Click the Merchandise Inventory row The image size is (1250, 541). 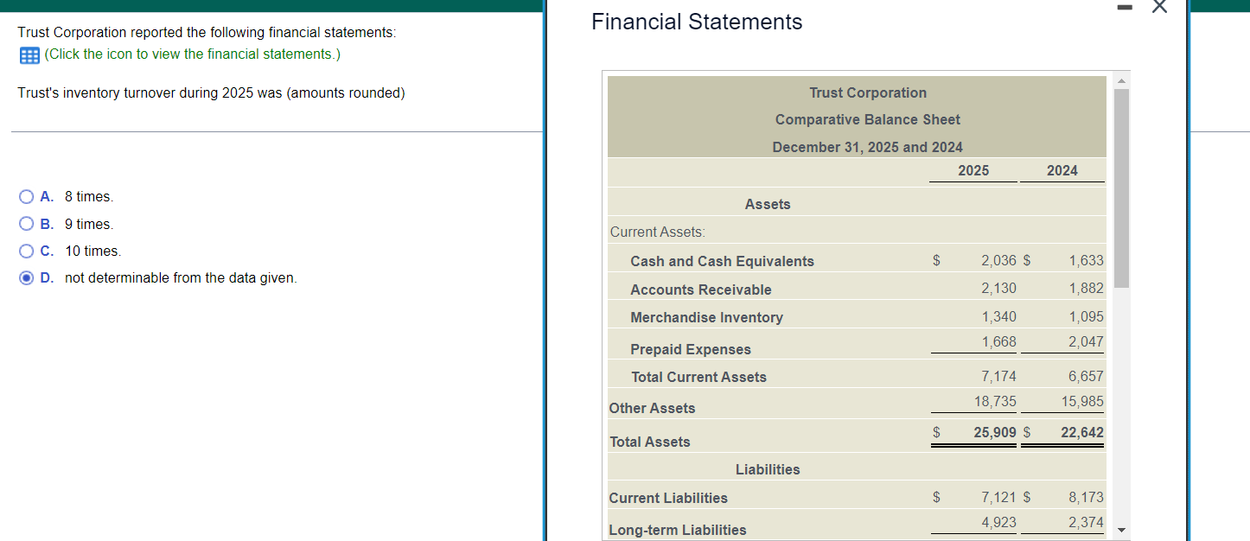pyautogui.click(x=706, y=317)
